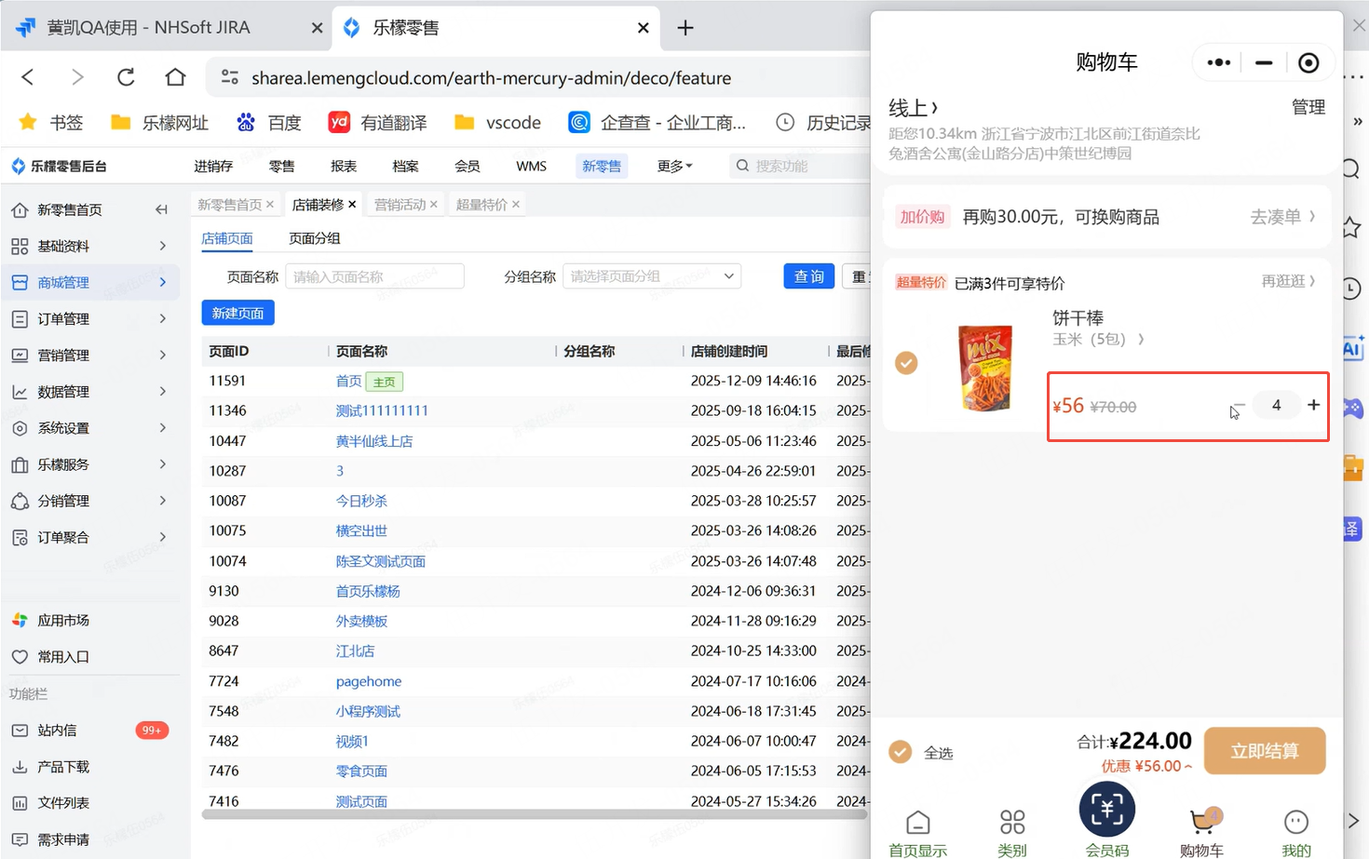Click 去凑单 link
The width and height of the screenshot is (1369, 859).
(x=1282, y=217)
